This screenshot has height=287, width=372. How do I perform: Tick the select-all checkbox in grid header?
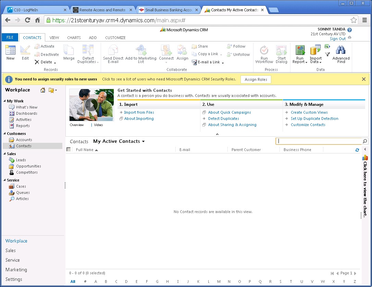point(69,150)
